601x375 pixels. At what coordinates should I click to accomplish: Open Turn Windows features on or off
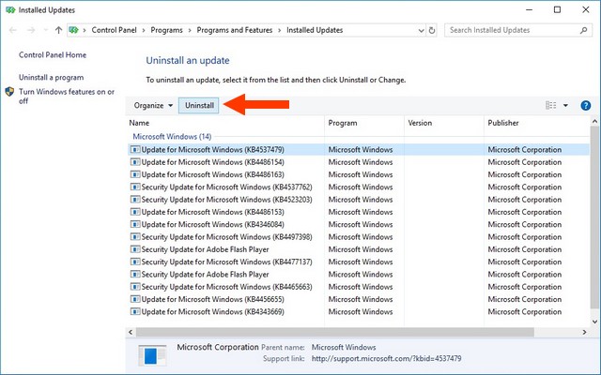tap(67, 96)
